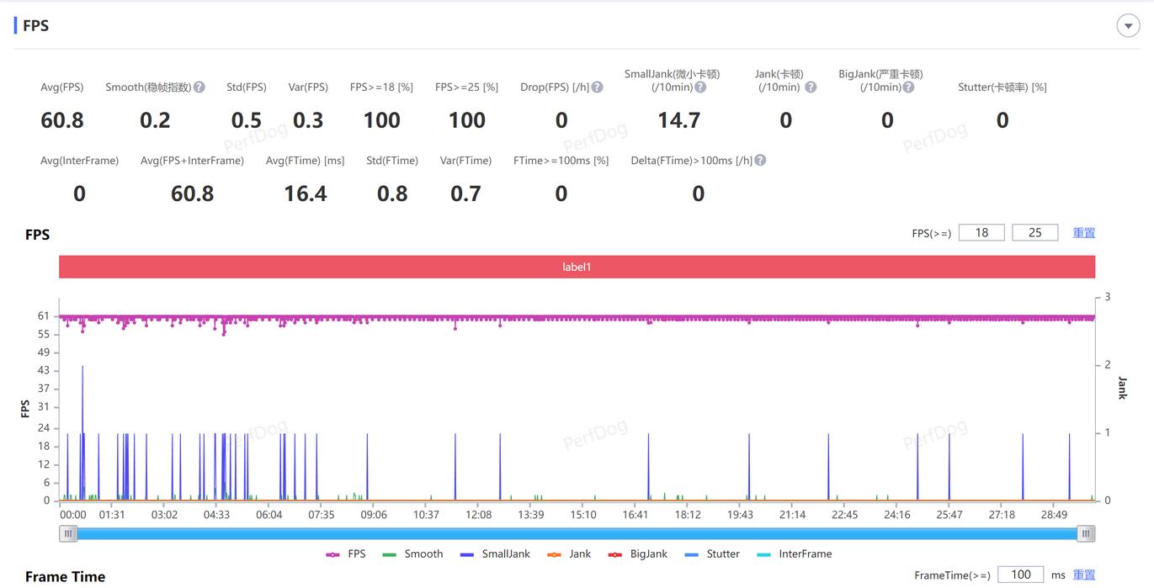This screenshot has height=588, width=1154.
Task: Hide SmallJank series via legend
Action: tap(495, 554)
